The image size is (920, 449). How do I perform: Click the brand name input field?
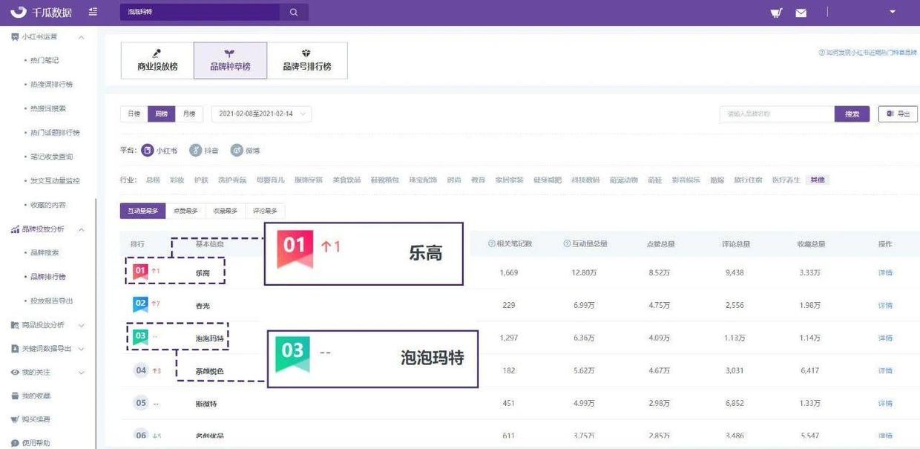[x=775, y=114]
